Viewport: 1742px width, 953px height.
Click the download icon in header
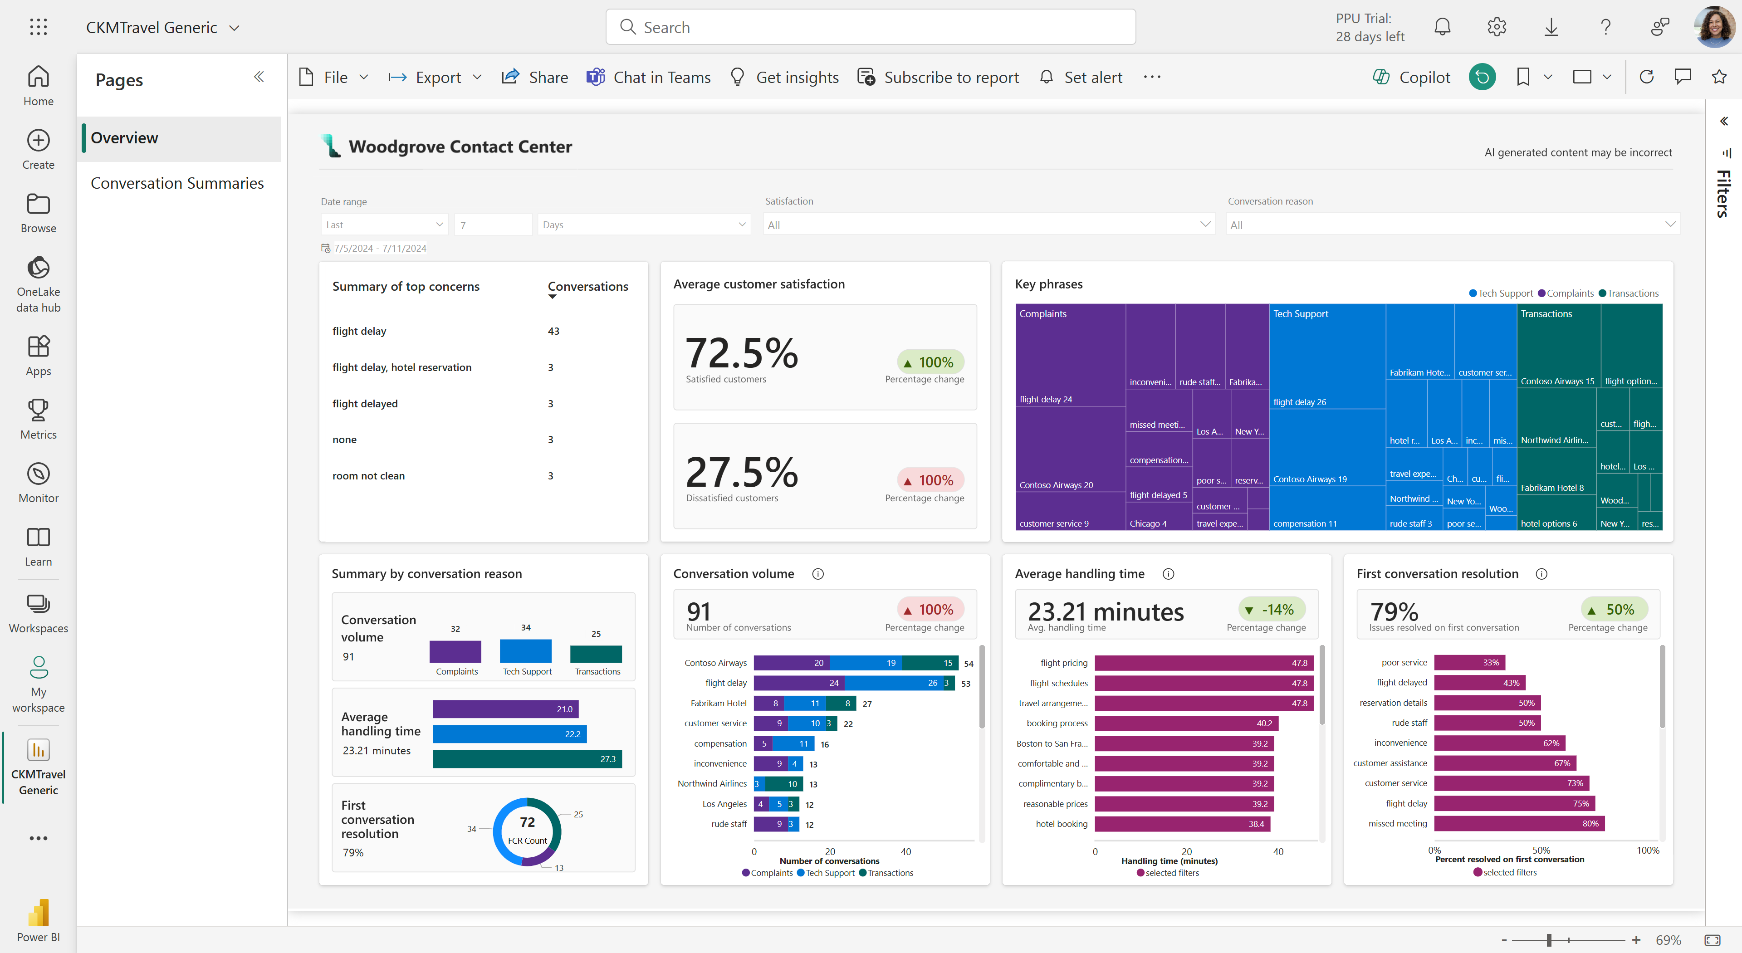(x=1551, y=27)
